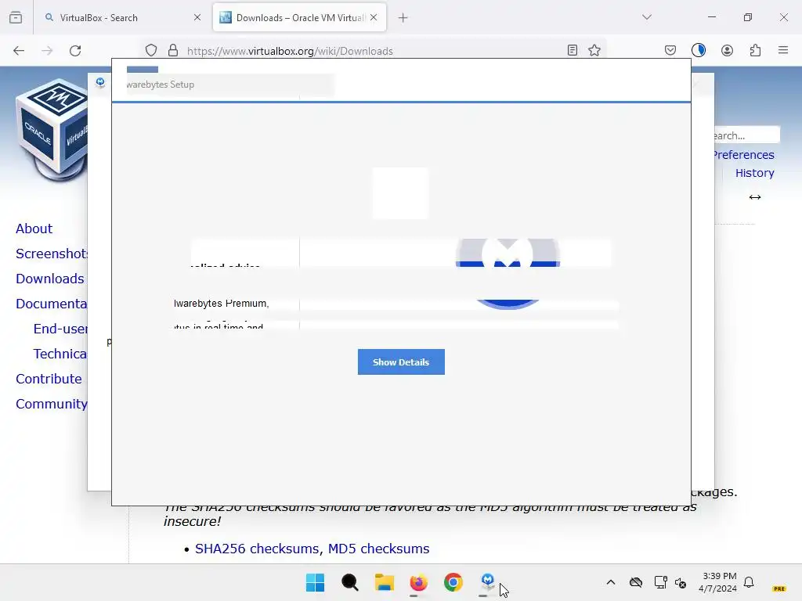This screenshot has height=601, width=802.
Task: Open the End-user docs sidebar link
Action: (60, 329)
